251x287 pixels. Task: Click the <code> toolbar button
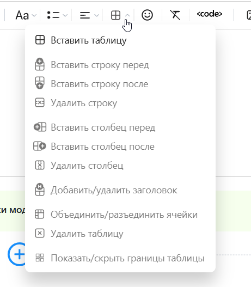(x=210, y=14)
